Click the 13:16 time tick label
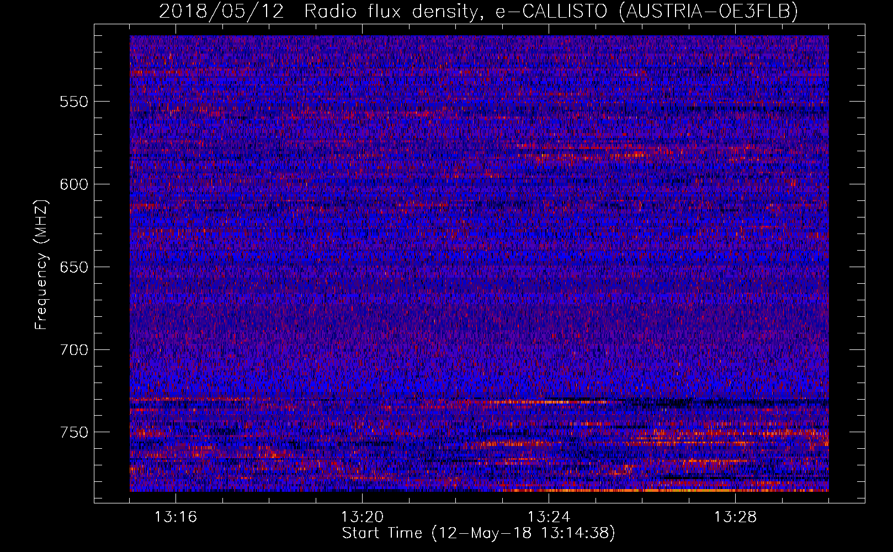 [176, 517]
